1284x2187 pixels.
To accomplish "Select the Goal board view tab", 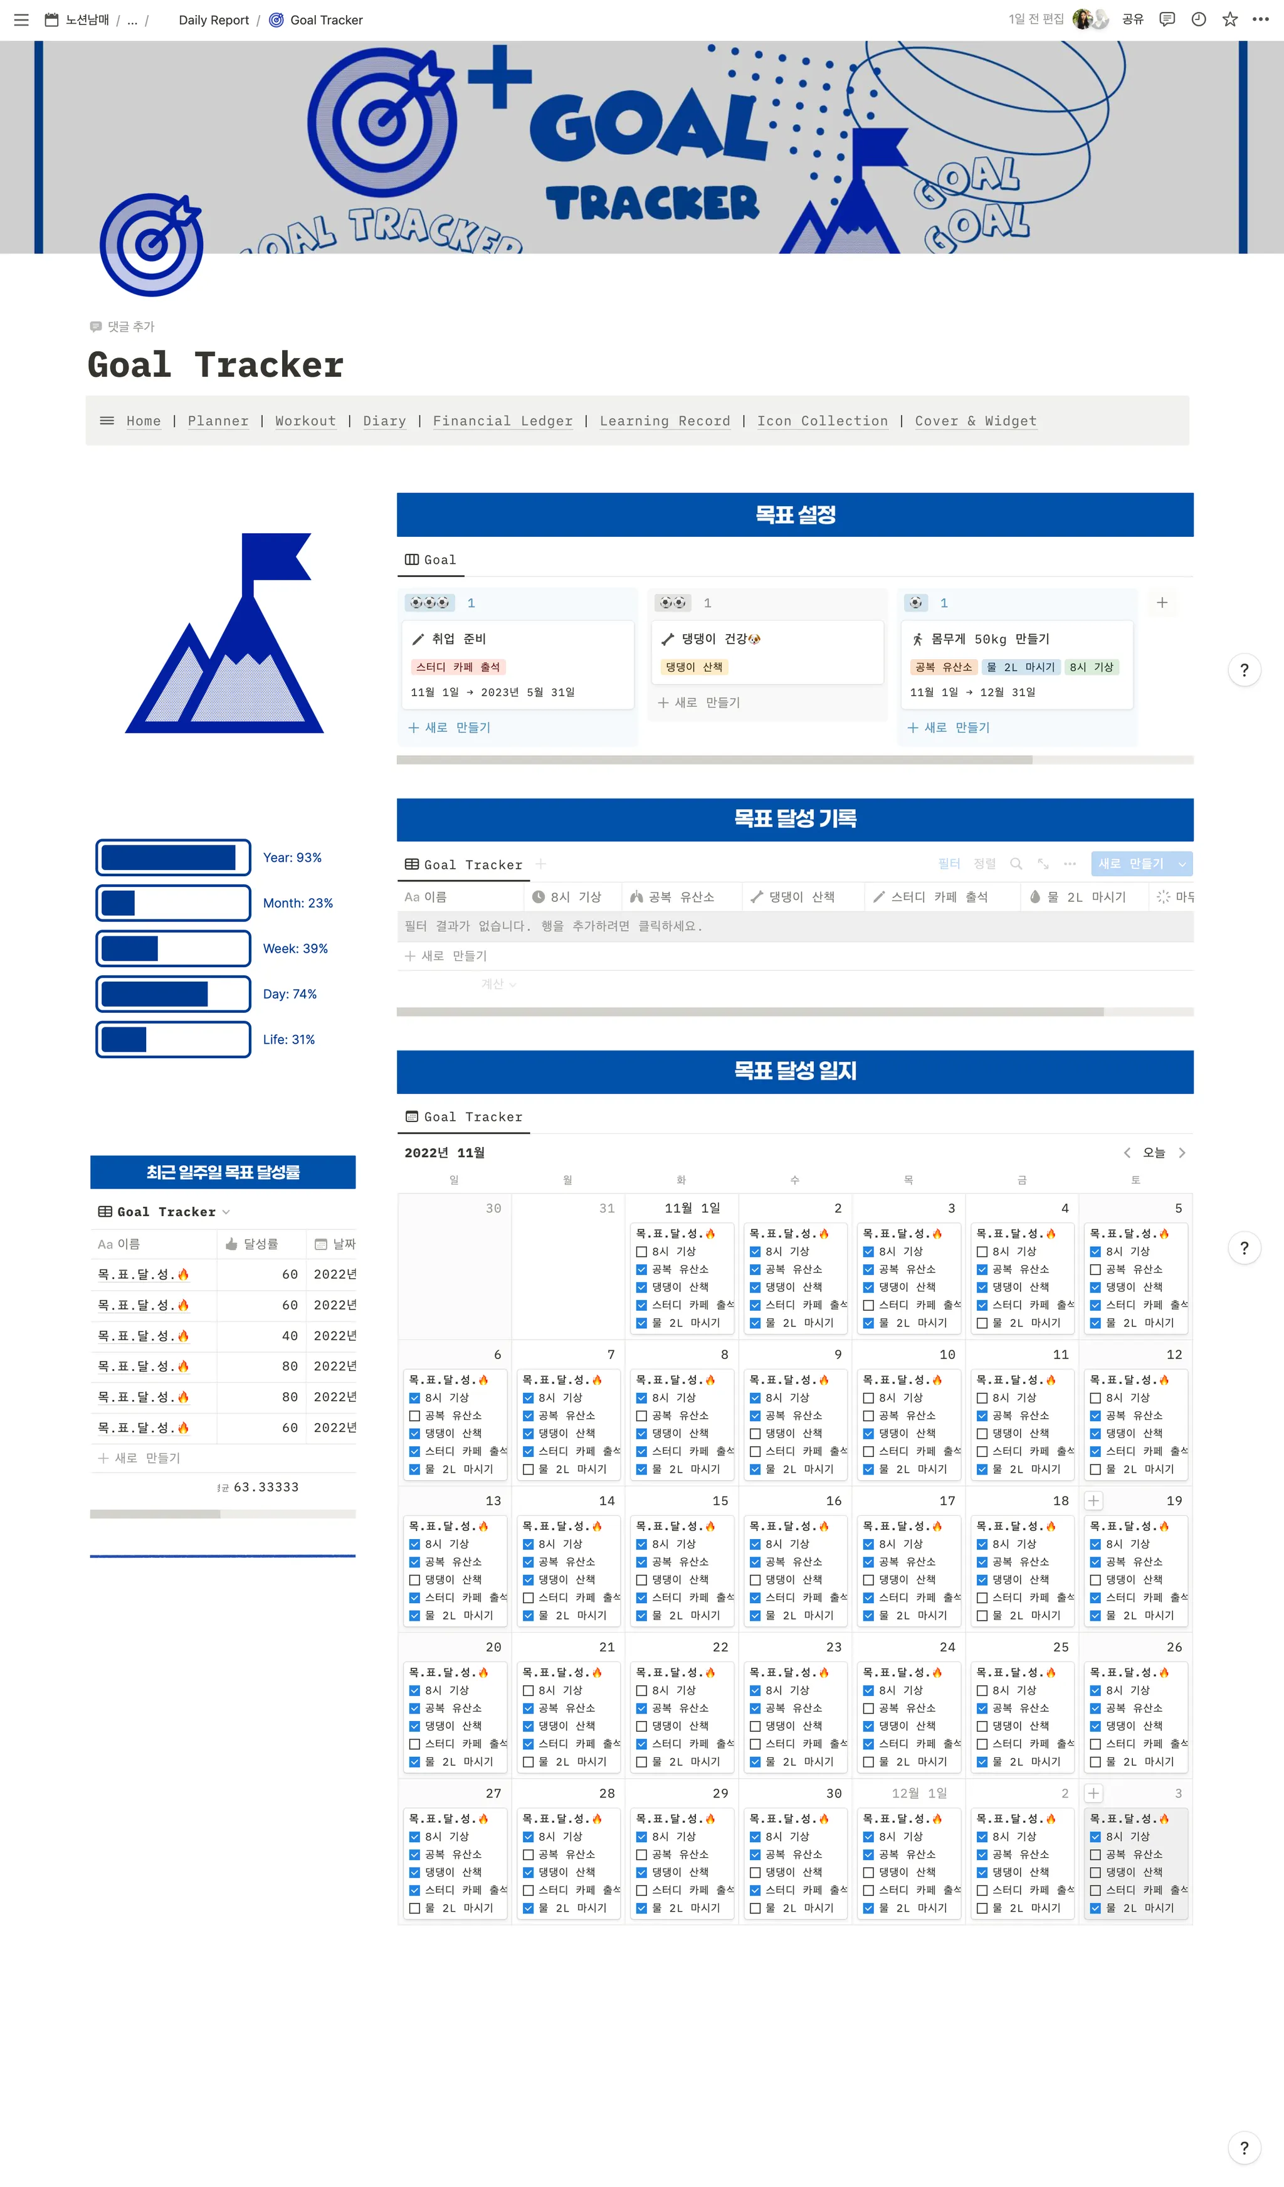I will click(430, 560).
